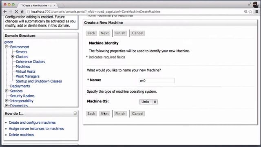Open Security Realms tree item
This screenshot has width=261, height=147.
click(x=22, y=96)
